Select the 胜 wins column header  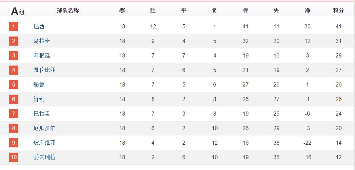[x=153, y=11]
